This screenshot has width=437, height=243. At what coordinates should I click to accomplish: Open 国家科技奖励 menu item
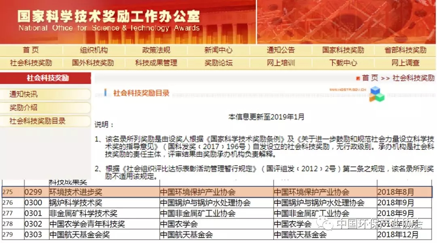click(343, 50)
